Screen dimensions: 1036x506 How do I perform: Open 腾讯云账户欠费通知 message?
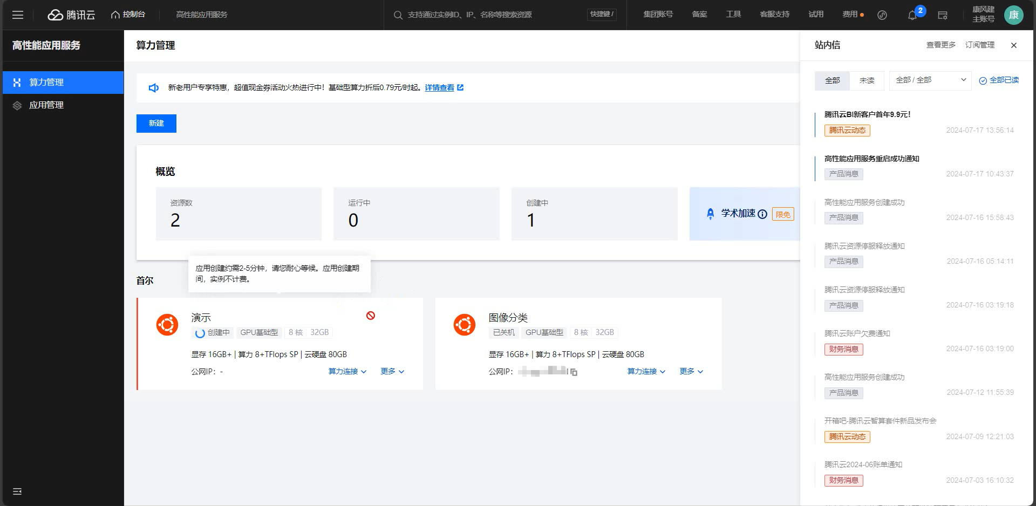pos(857,333)
